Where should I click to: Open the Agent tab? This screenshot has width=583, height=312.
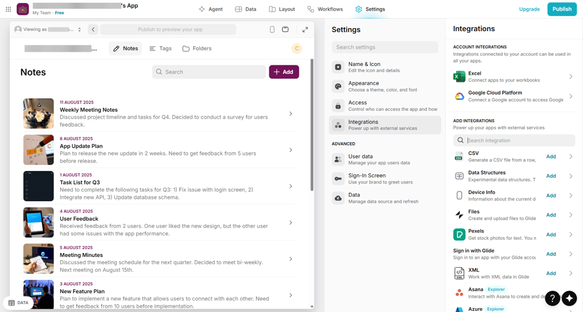[211, 9]
